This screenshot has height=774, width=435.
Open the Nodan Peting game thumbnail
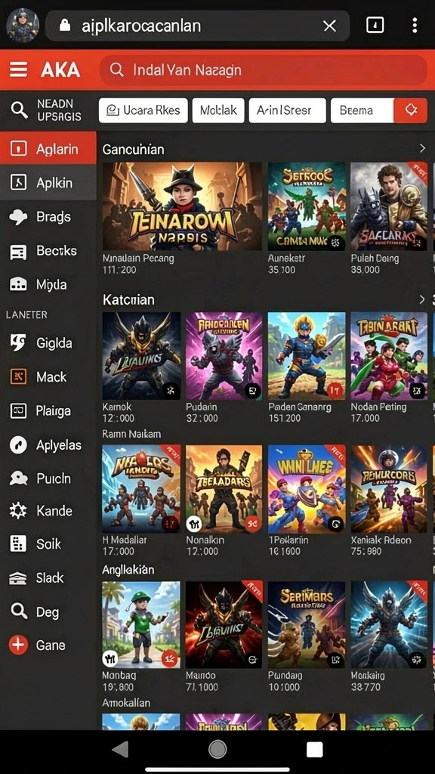point(389,355)
